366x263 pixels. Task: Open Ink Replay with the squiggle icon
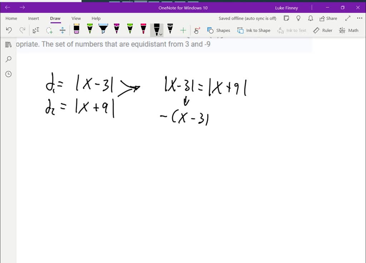point(197,30)
